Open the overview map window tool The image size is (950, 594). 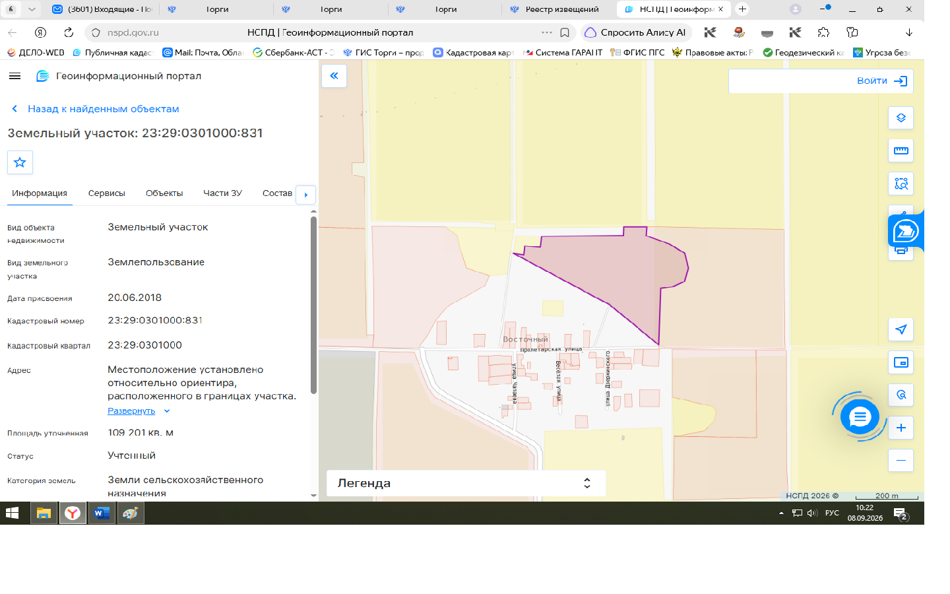[901, 362]
